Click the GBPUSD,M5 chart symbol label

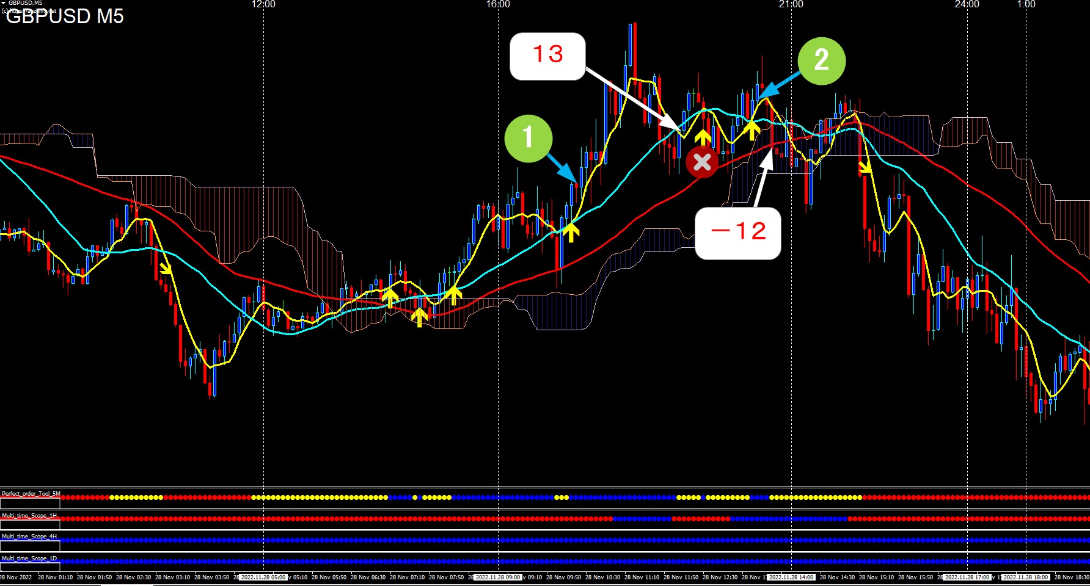[25, 3]
